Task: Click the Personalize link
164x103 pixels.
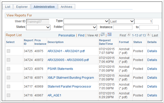Action: pyautogui.click(x=67, y=35)
